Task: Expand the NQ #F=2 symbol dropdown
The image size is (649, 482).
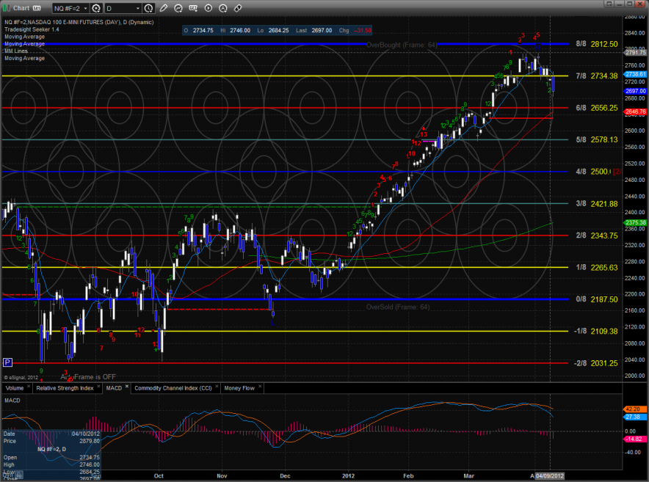Action: coord(85,8)
